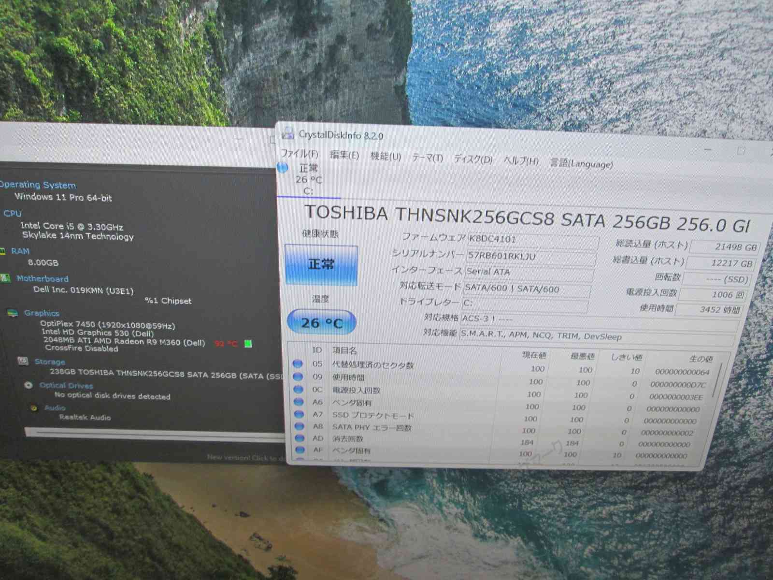Click the blue status icon for attribute 0C
The width and height of the screenshot is (773, 580).
298,389
